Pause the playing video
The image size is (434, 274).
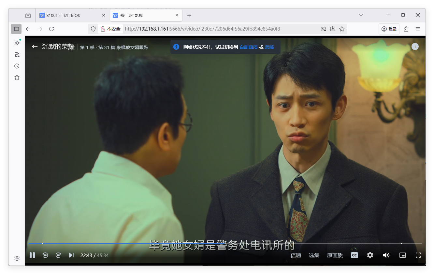point(32,255)
